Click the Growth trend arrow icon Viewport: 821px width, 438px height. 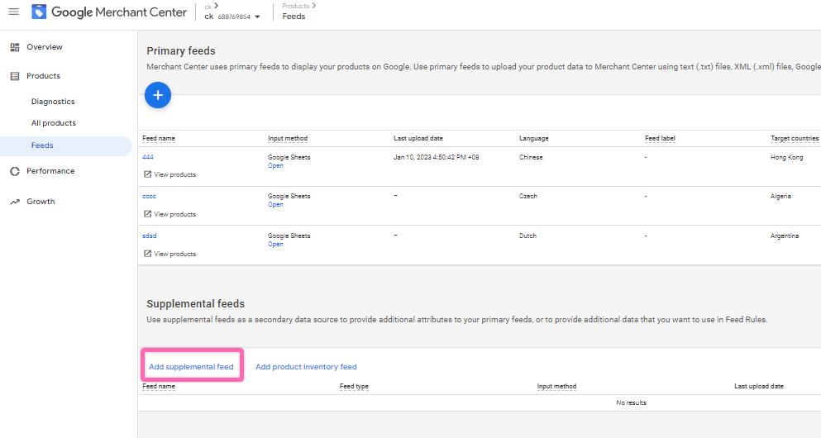[x=14, y=202]
